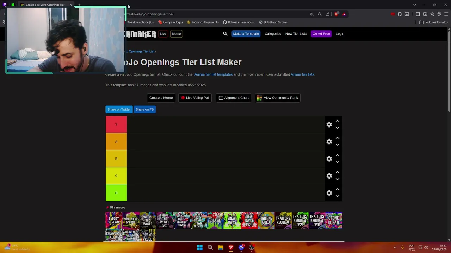Image resolution: width=451 pixels, height=253 pixels.
Task: Open Anime tier lists link
Action: point(302,74)
